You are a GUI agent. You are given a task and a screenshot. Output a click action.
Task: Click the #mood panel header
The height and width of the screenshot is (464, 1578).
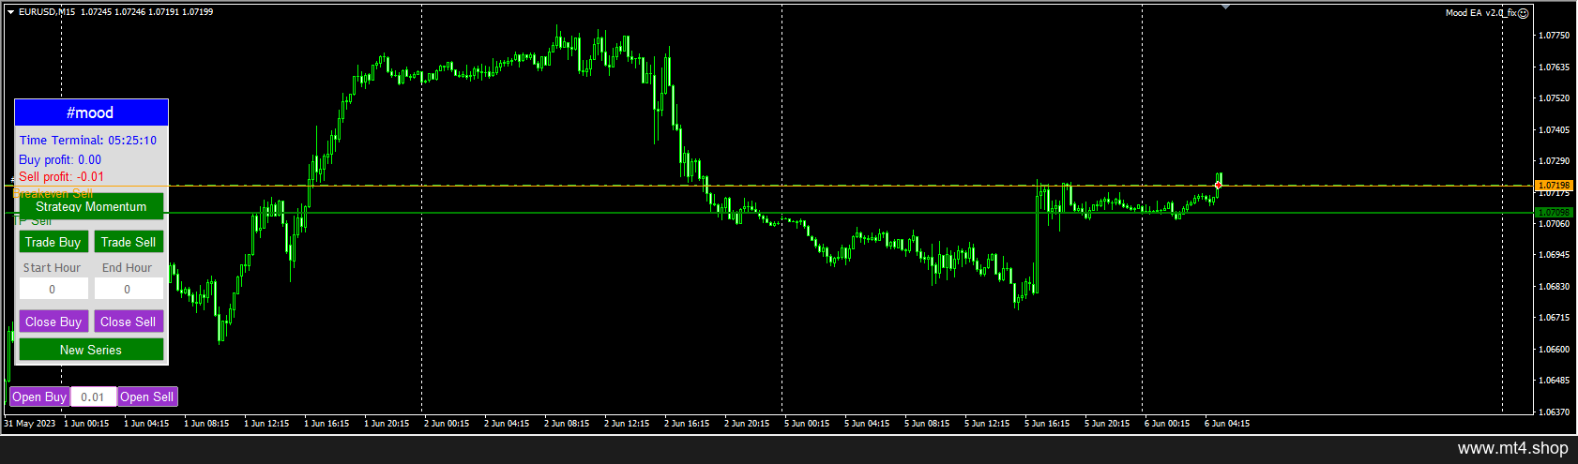pos(91,112)
